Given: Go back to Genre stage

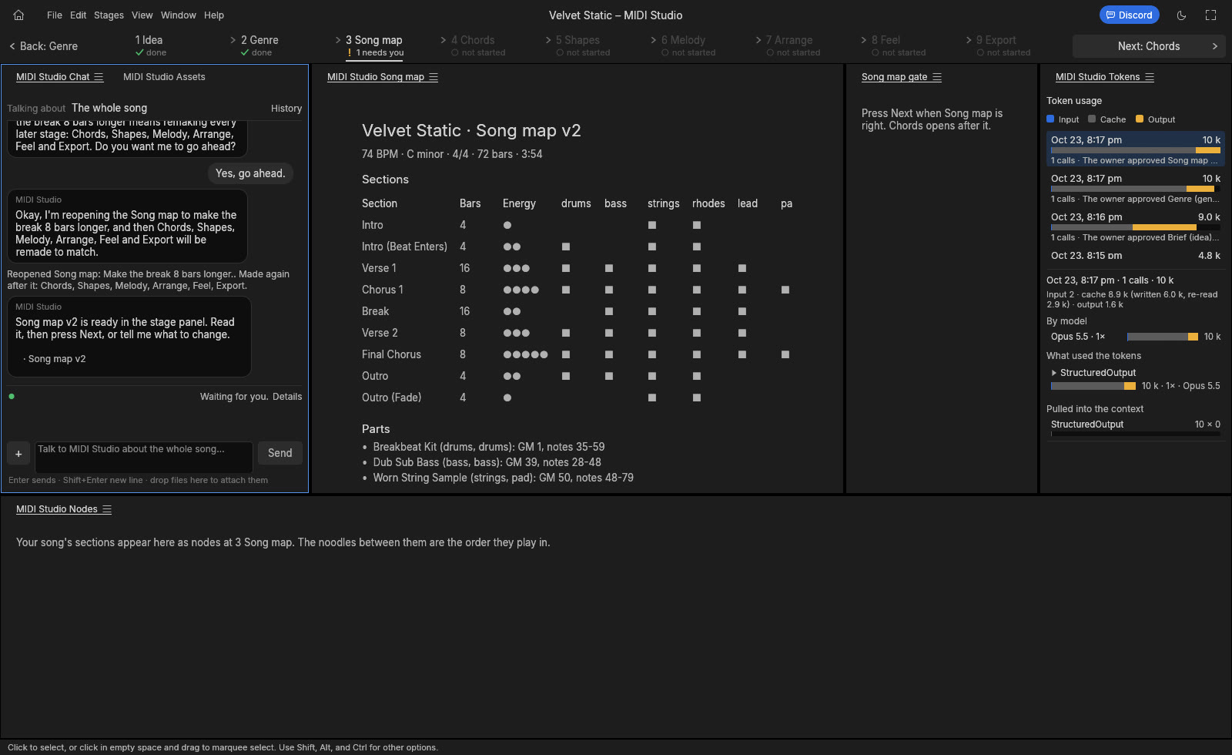Looking at the screenshot, I should (43, 46).
